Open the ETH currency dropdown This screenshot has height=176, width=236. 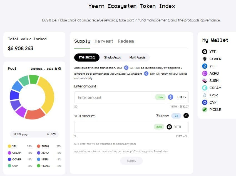coord(182,97)
